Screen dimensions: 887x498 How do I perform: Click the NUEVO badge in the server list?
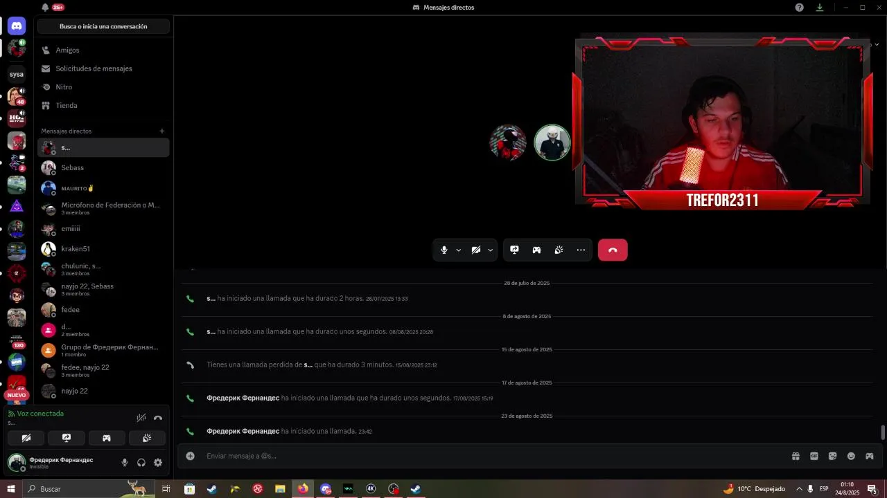tap(17, 395)
